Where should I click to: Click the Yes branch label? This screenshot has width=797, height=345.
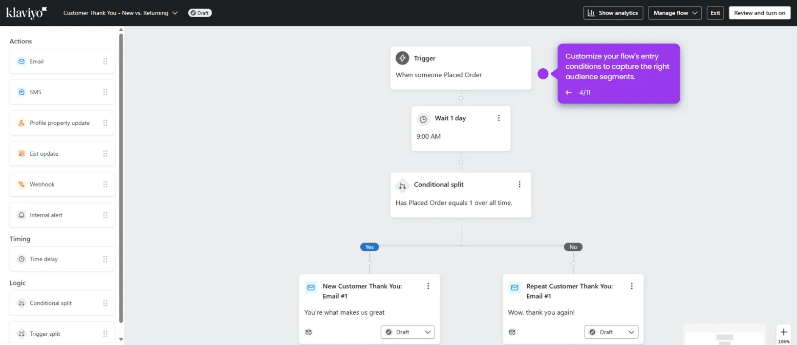point(369,247)
